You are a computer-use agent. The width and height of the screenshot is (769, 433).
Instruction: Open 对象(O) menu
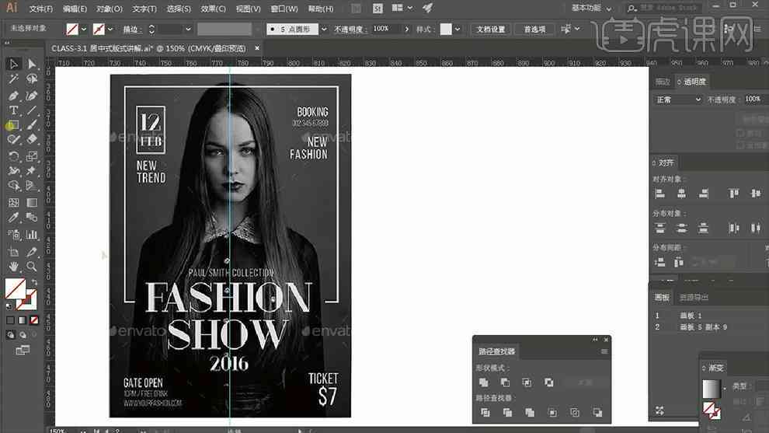pyautogui.click(x=109, y=9)
